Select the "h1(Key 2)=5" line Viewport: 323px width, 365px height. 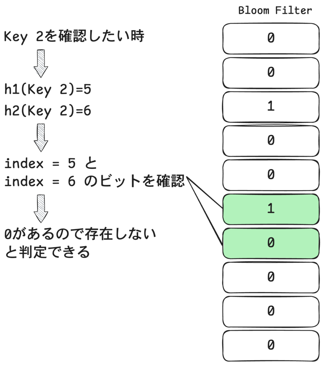(48, 89)
